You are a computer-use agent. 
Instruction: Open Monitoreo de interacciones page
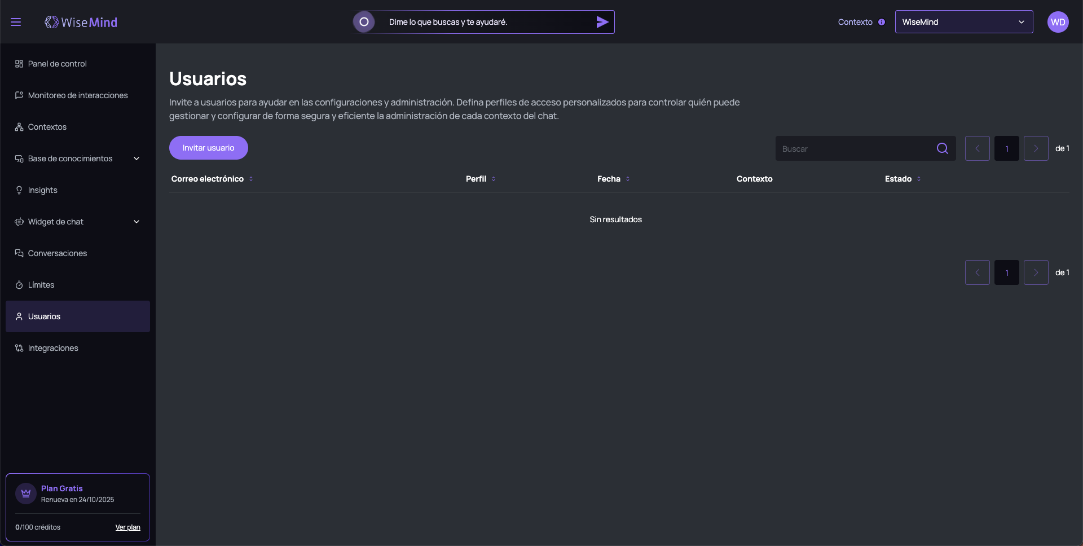click(78, 95)
